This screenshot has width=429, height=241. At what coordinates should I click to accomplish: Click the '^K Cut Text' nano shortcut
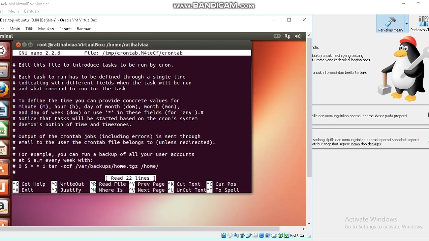[184, 184]
